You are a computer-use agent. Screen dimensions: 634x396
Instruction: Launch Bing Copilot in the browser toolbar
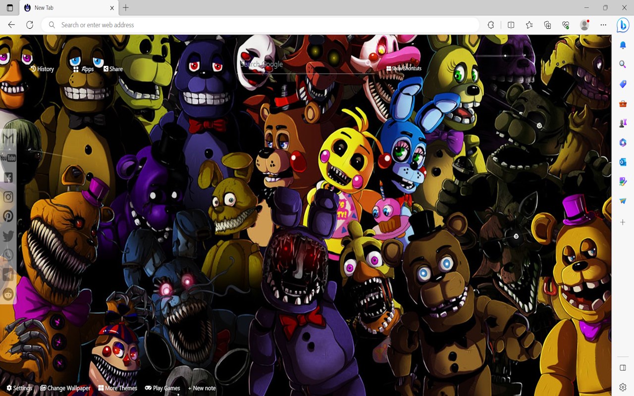(622, 25)
